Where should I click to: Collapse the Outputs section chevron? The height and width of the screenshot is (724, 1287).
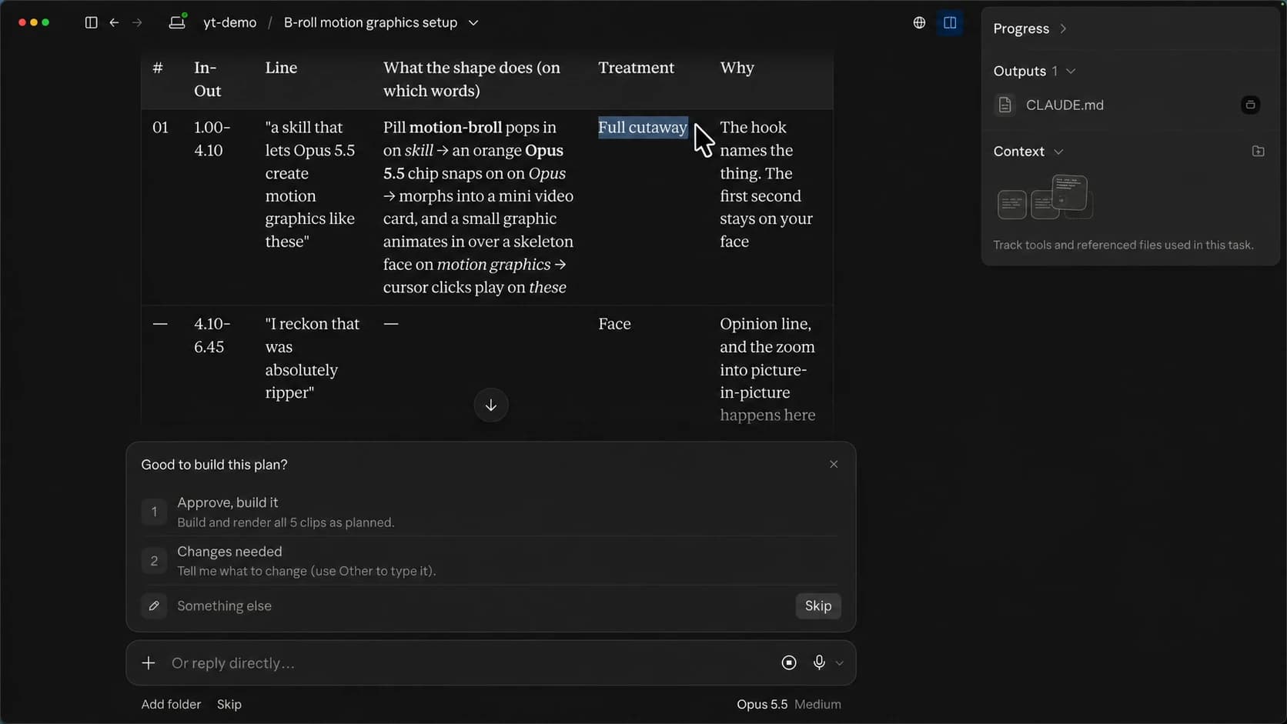1071,72
